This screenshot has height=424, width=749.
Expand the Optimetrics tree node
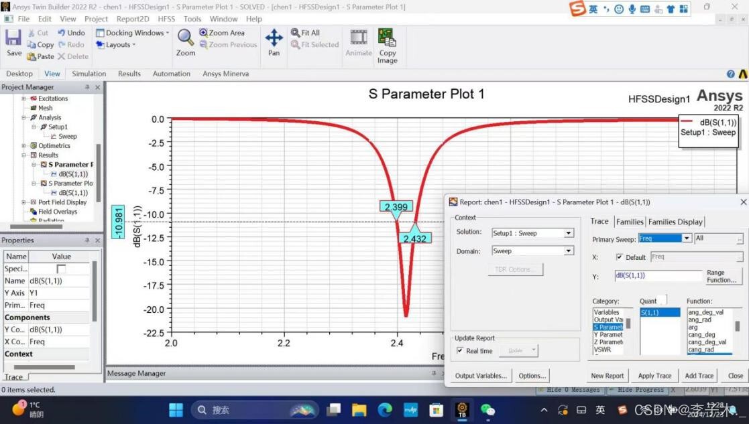point(23,146)
